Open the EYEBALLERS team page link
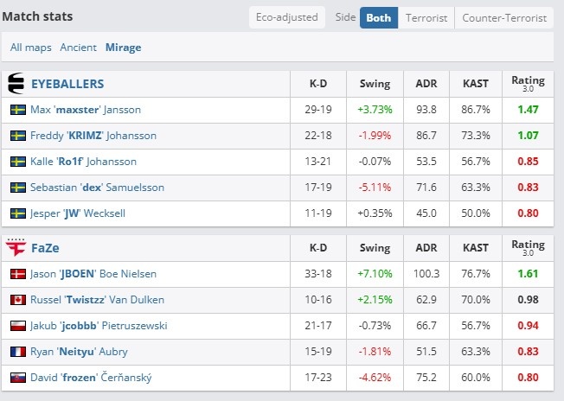564x401 pixels. (x=67, y=84)
